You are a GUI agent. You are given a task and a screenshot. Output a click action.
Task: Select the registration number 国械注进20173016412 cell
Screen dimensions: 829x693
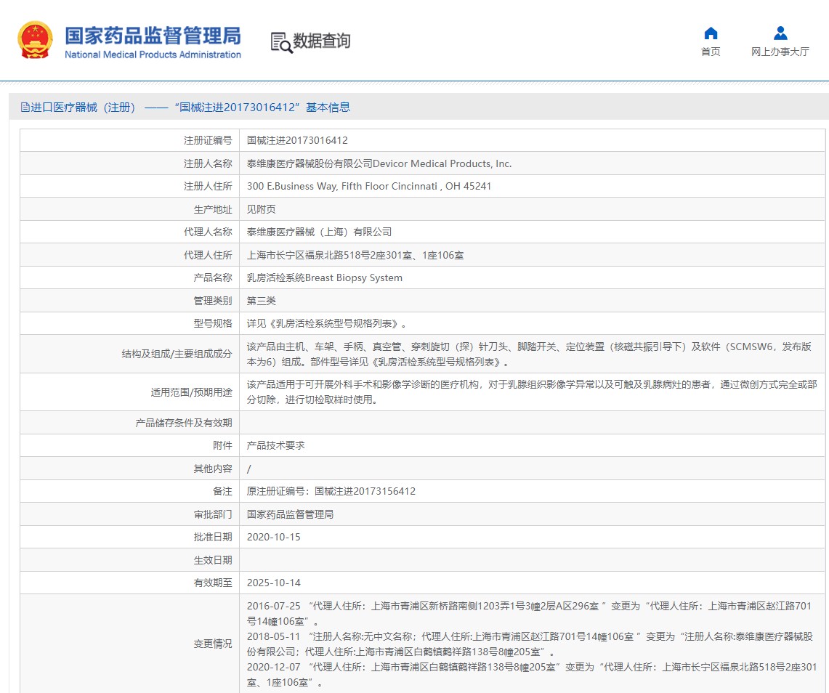point(532,141)
